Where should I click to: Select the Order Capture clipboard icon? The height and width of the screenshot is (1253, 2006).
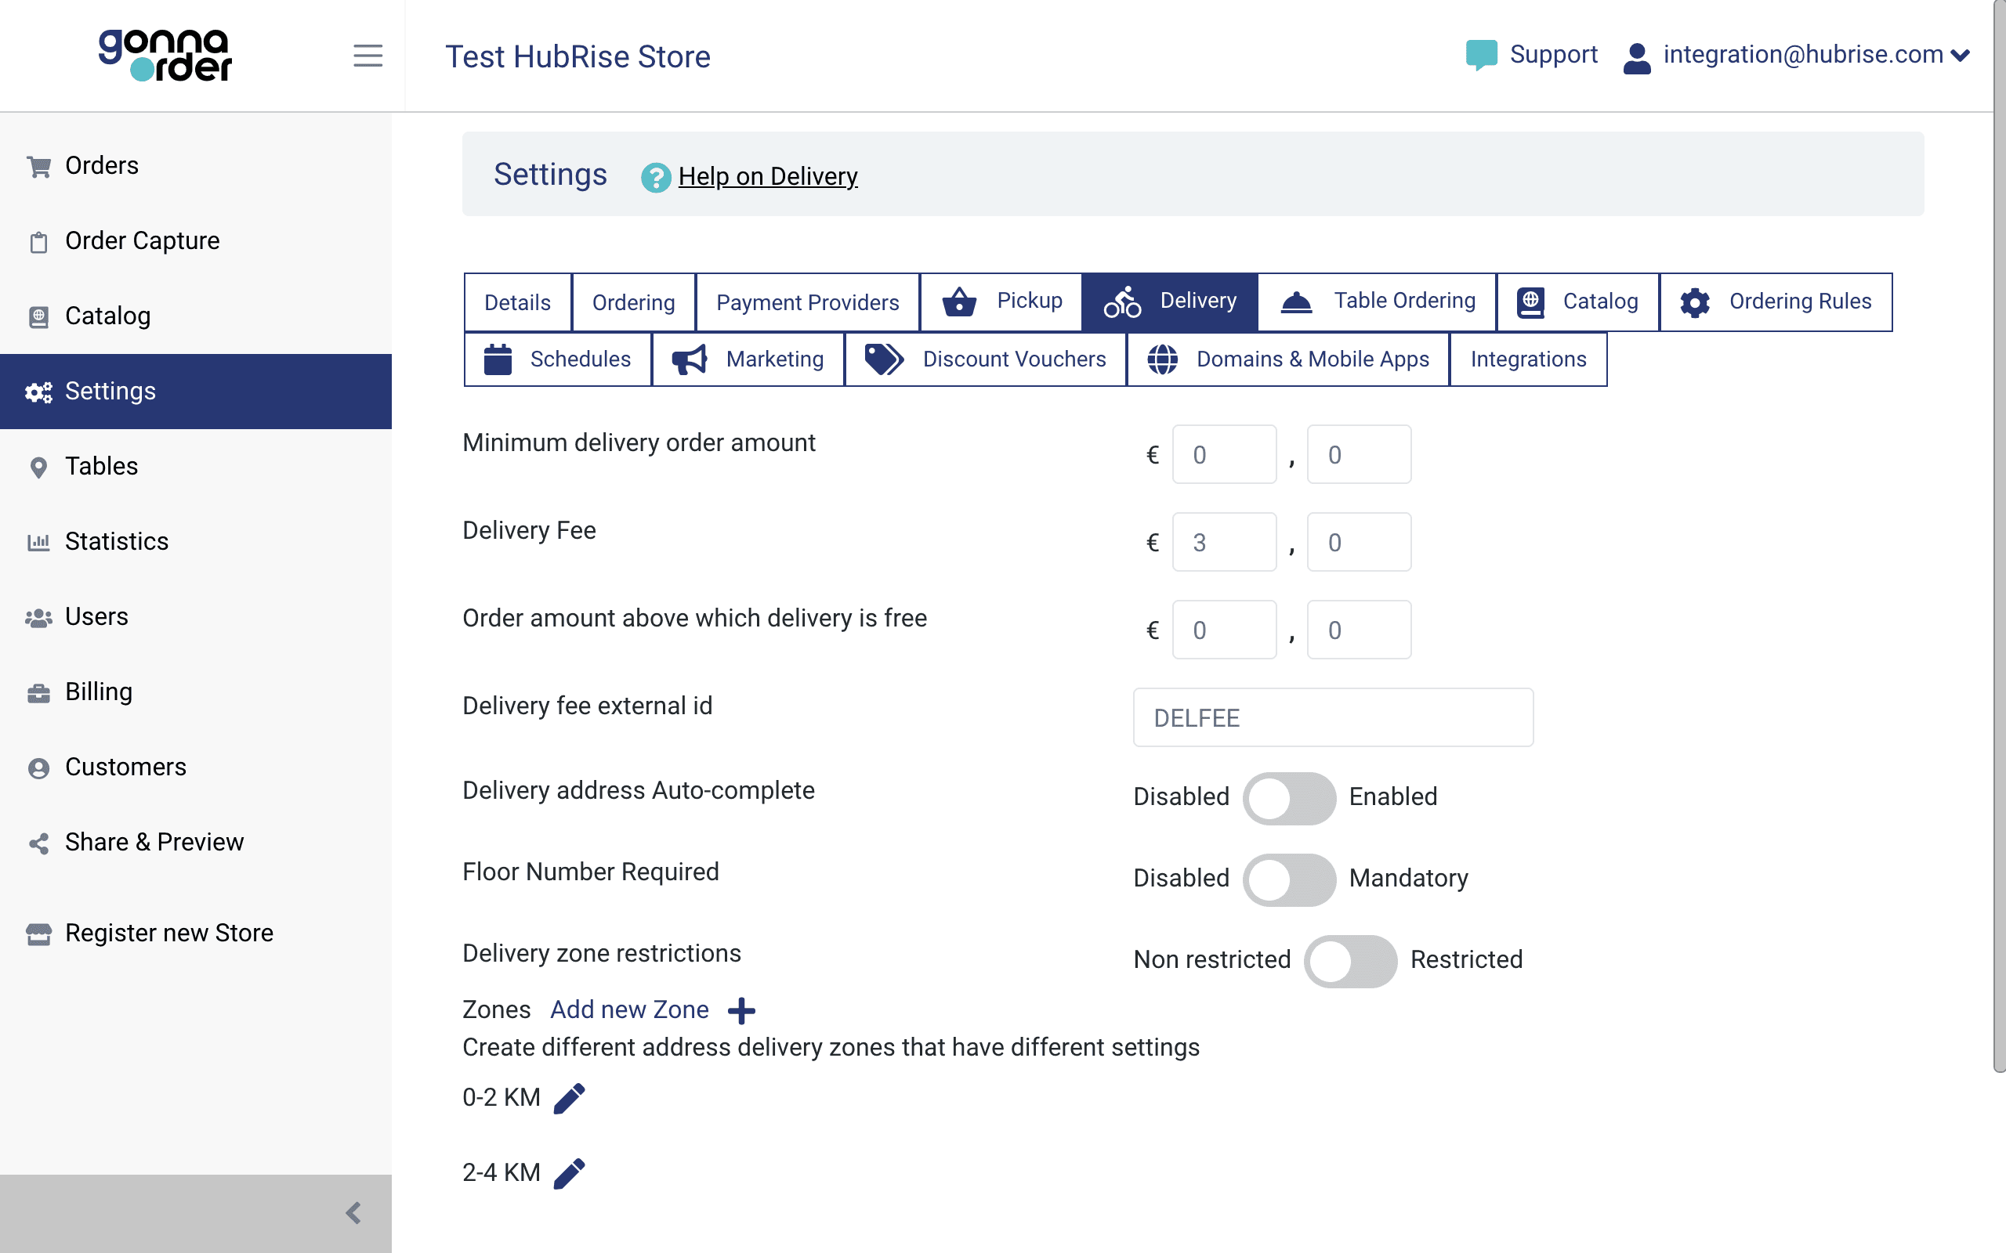[39, 240]
